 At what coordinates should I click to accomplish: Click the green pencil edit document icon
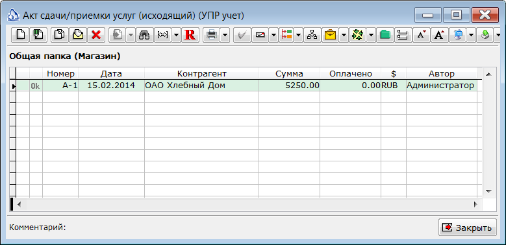click(x=38, y=34)
